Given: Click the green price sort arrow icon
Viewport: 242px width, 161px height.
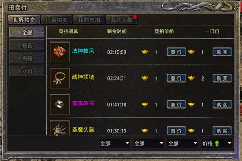Looking at the screenshot, I should pos(217,143).
